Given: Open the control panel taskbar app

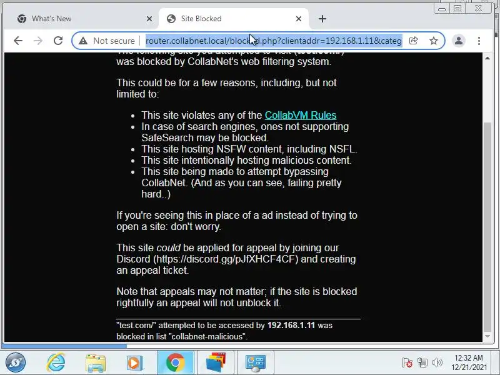Looking at the screenshot, I should (256, 362).
